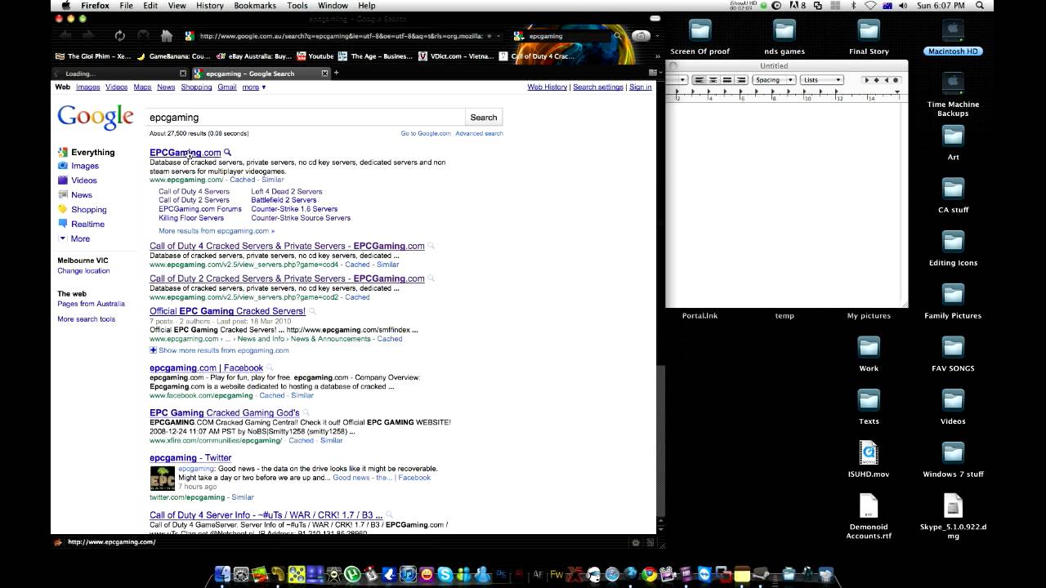
Task: Launch Skype from the Dock
Action: [445, 574]
